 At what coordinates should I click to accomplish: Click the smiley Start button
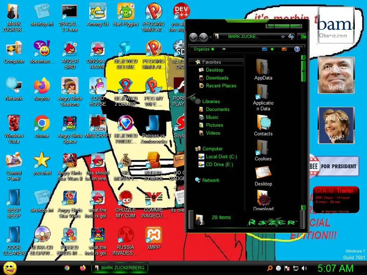(x=10, y=268)
